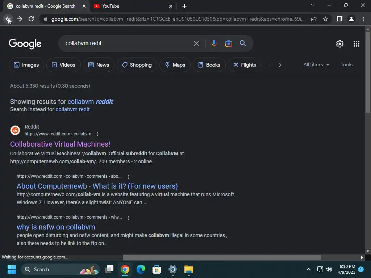Click the Reddit favicon in first result
This screenshot has height=278, width=371.
15,130
